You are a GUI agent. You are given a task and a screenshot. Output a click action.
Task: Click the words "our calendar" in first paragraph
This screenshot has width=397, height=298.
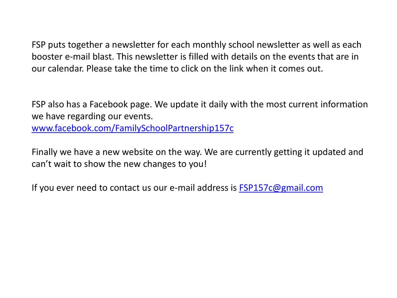[x=58, y=69]
